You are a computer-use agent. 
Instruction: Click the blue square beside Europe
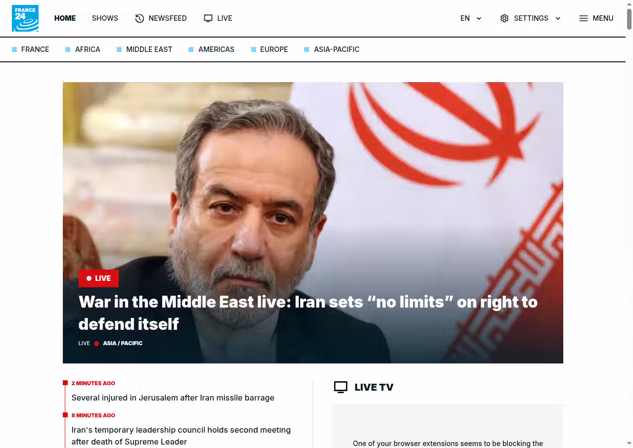[x=254, y=49]
